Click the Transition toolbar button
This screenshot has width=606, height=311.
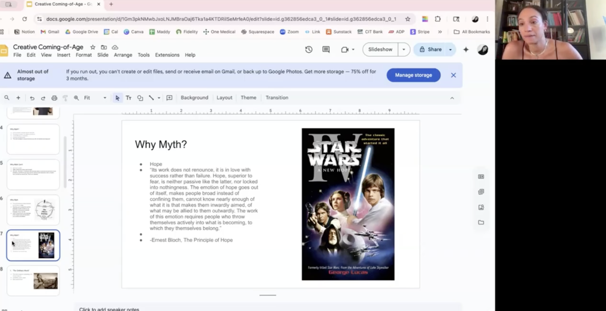point(277,98)
